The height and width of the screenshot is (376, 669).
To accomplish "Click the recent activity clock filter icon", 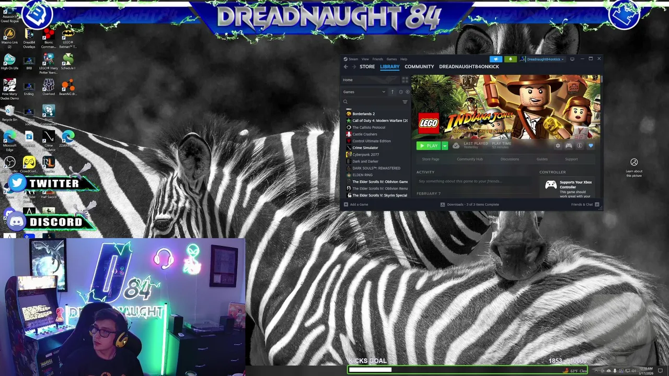I will pyautogui.click(x=401, y=92).
